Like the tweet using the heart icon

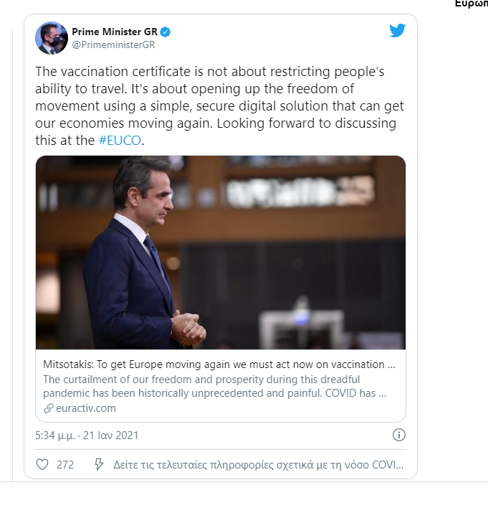click(x=42, y=465)
